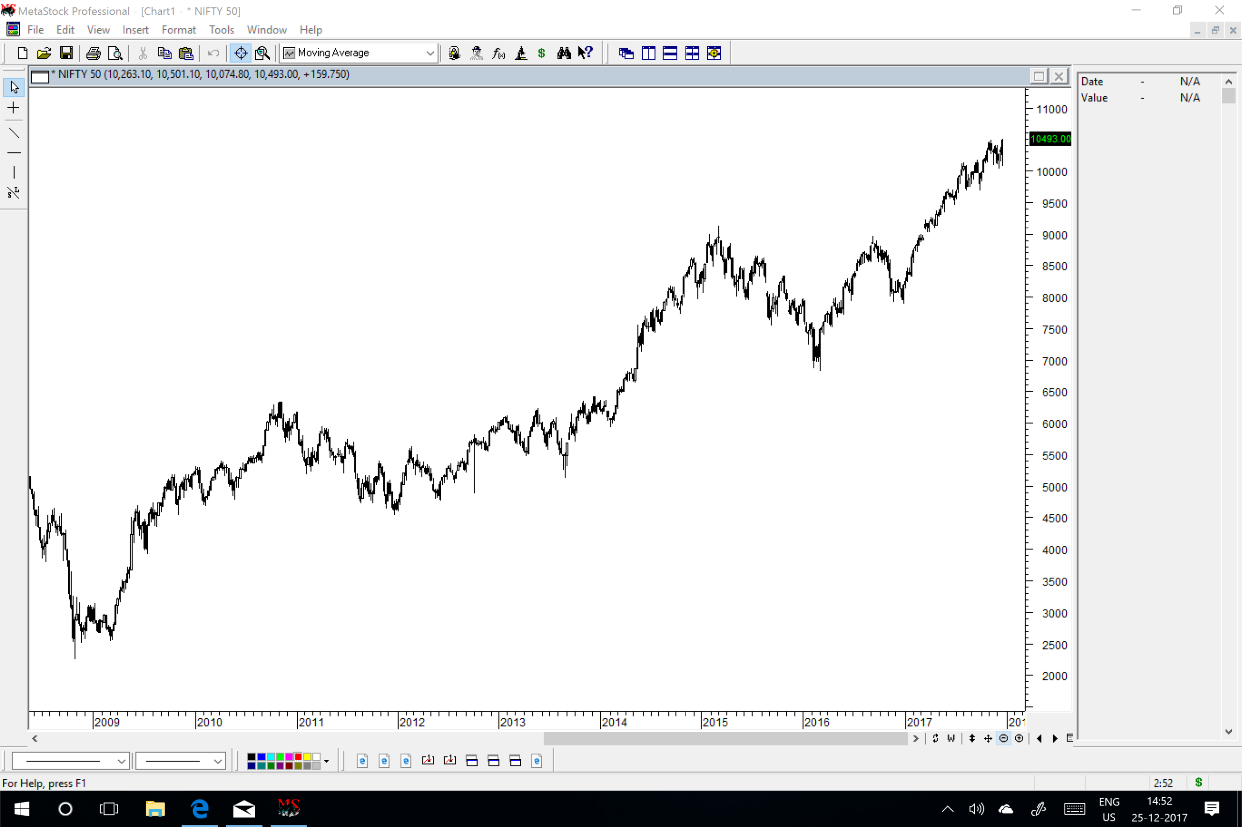Screen dimensions: 1242x827
Task: Click the Print Preview icon
Action: coord(115,53)
